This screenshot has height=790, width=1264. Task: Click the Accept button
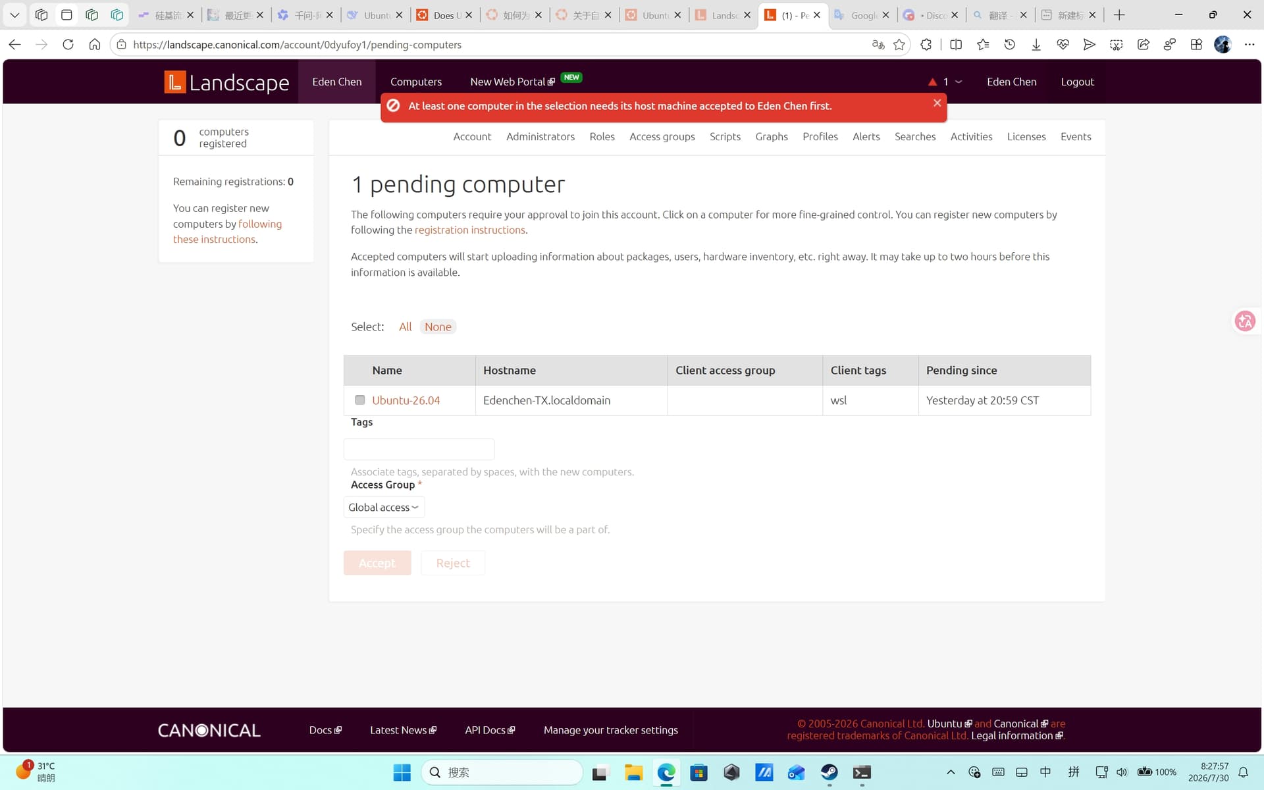click(377, 563)
